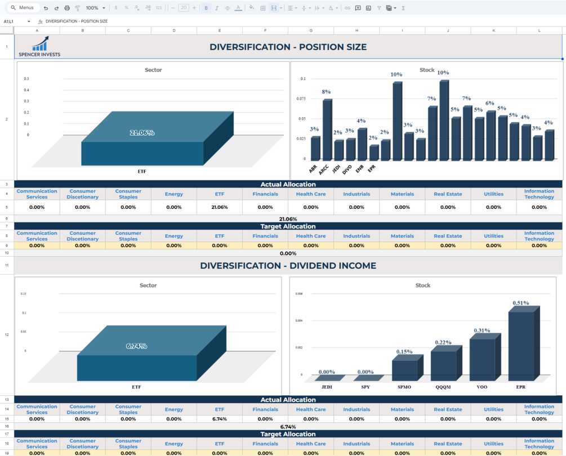Click the Spencer Invests logo

pos(39,47)
